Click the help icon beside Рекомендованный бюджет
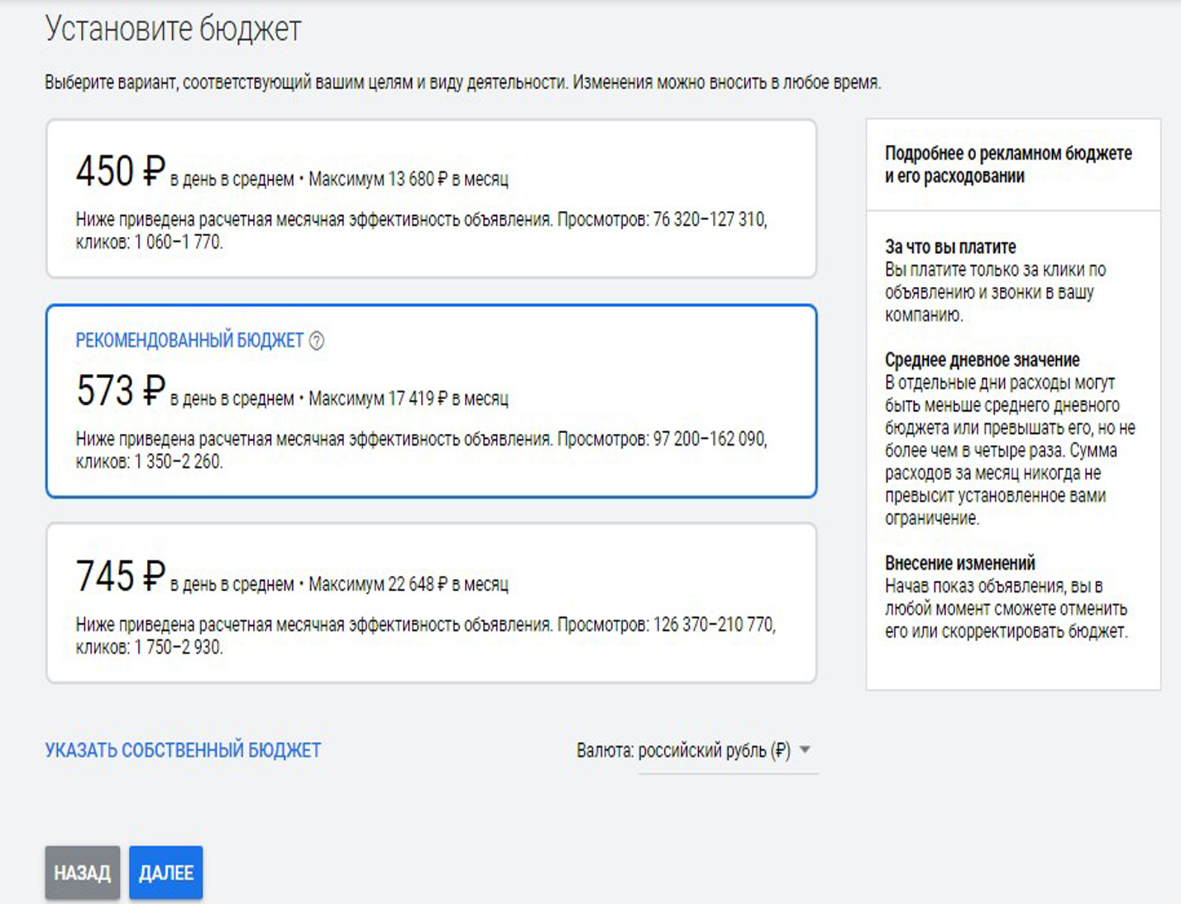The width and height of the screenshot is (1181, 904). (x=316, y=341)
